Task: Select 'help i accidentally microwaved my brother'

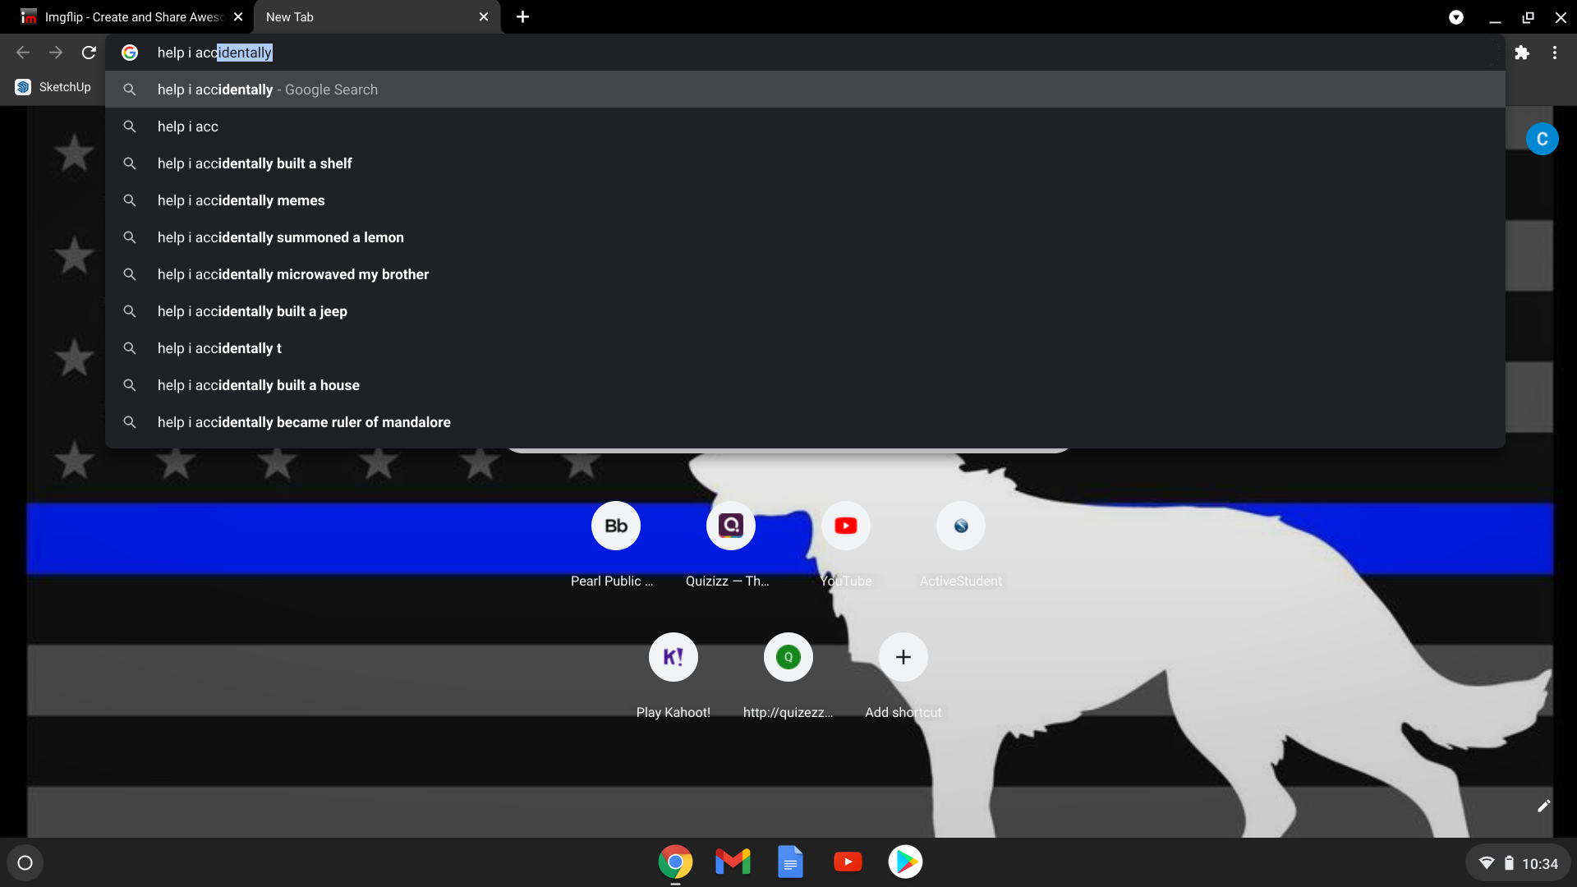Action: coord(805,274)
